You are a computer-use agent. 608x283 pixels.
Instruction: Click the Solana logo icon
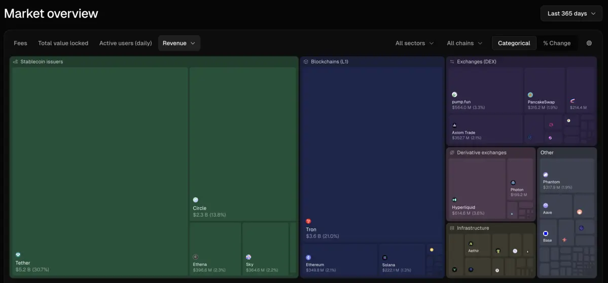tap(385, 258)
